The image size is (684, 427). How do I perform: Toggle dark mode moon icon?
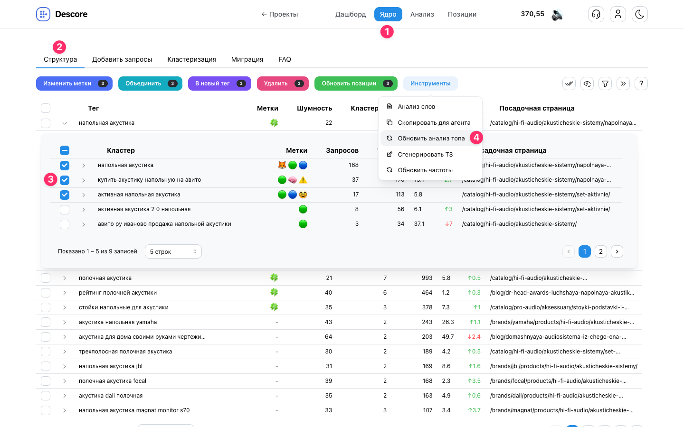coord(640,14)
